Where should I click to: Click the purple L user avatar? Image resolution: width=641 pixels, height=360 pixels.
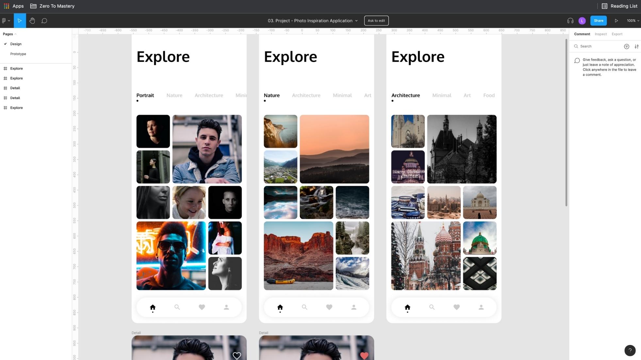582,21
